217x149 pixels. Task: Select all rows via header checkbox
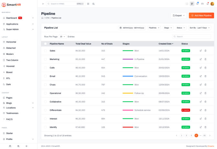[x=45, y=44]
